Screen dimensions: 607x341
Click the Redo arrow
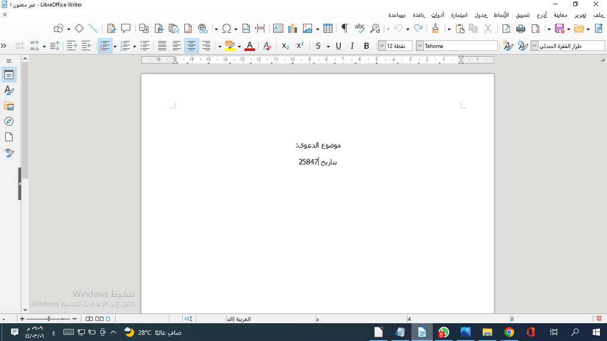point(418,28)
